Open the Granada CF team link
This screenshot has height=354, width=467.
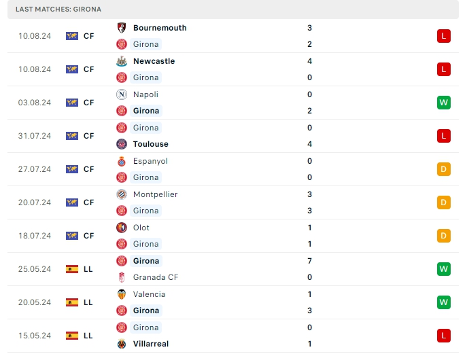[x=156, y=277]
